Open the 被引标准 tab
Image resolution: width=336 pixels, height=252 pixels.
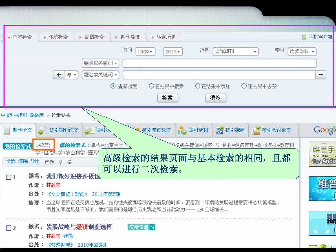pos(230,130)
